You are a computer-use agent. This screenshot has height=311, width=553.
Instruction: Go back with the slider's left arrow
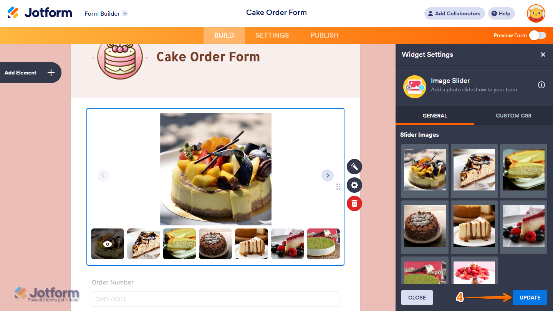tap(103, 175)
